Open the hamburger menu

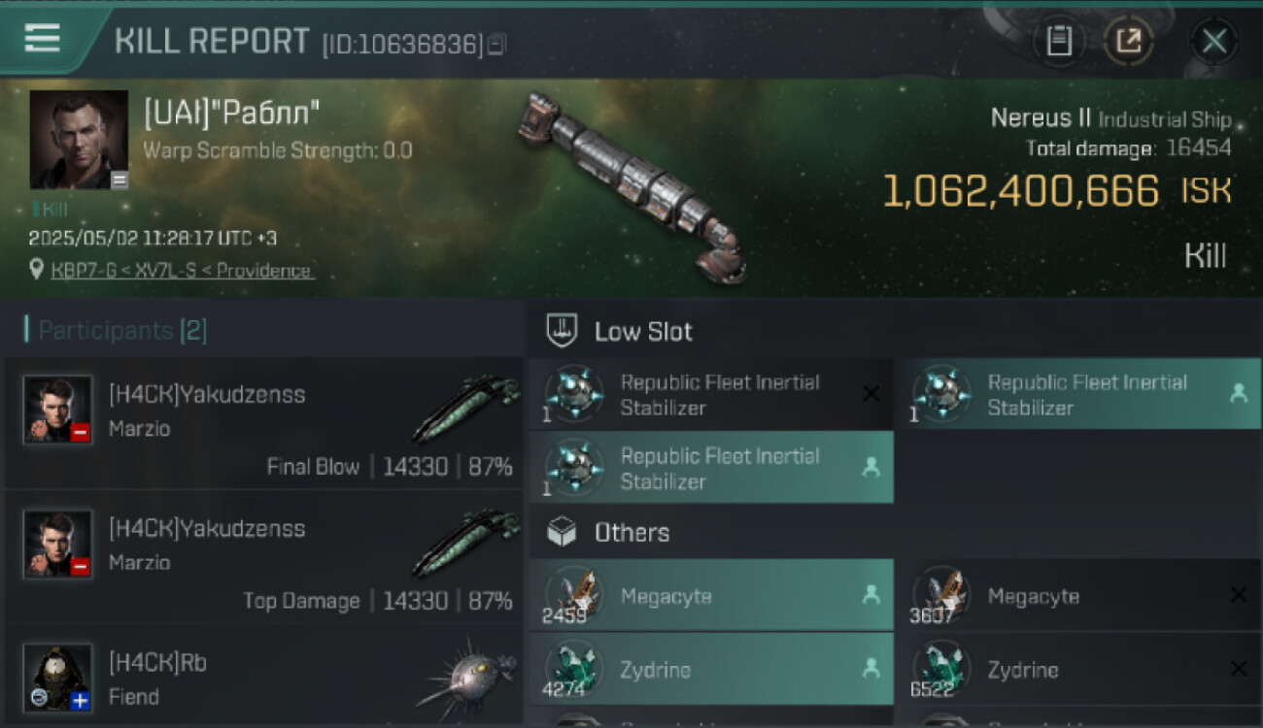point(42,39)
